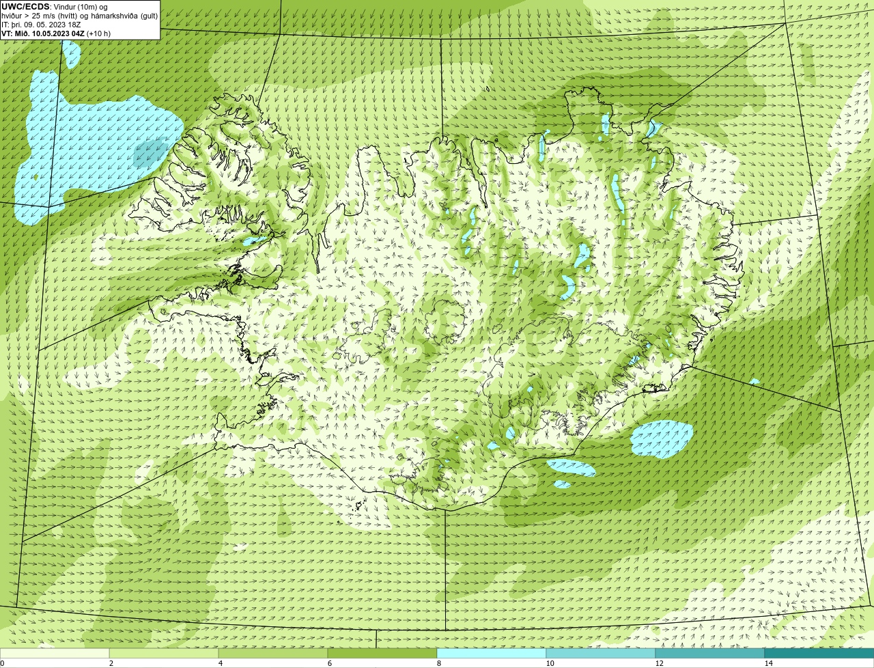Image resolution: width=874 pixels, height=668 pixels.
Task: Click the scale label "10"
Action: 550,663
